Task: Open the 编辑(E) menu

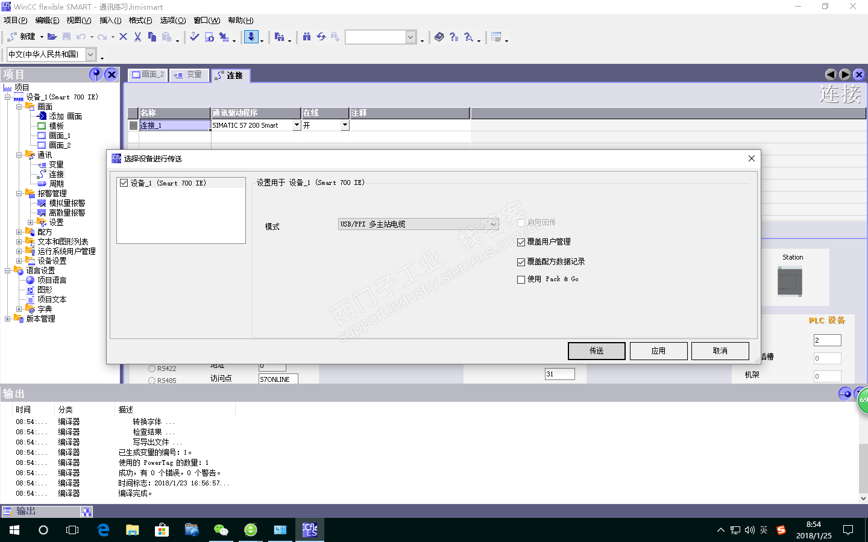Action: pyautogui.click(x=47, y=20)
